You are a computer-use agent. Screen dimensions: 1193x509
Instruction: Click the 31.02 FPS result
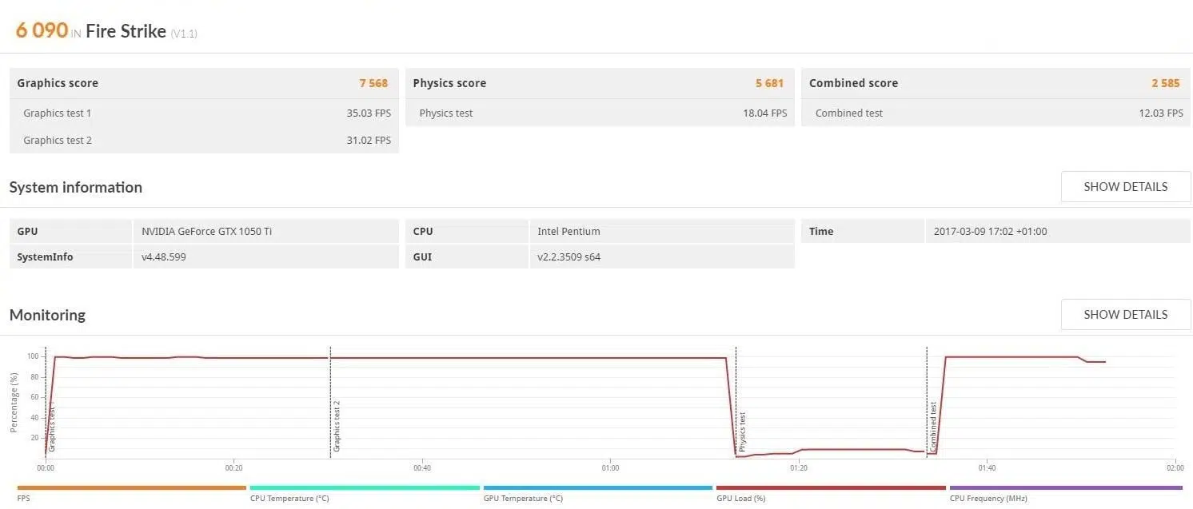click(369, 141)
